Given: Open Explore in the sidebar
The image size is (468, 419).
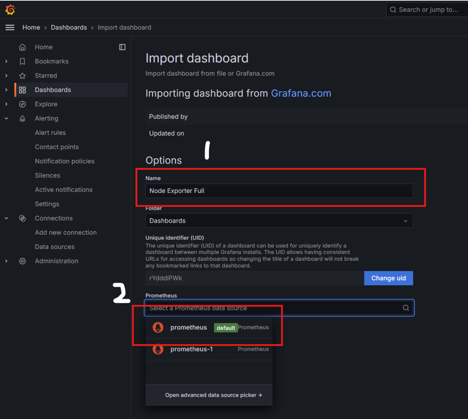Looking at the screenshot, I should [46, 104].
